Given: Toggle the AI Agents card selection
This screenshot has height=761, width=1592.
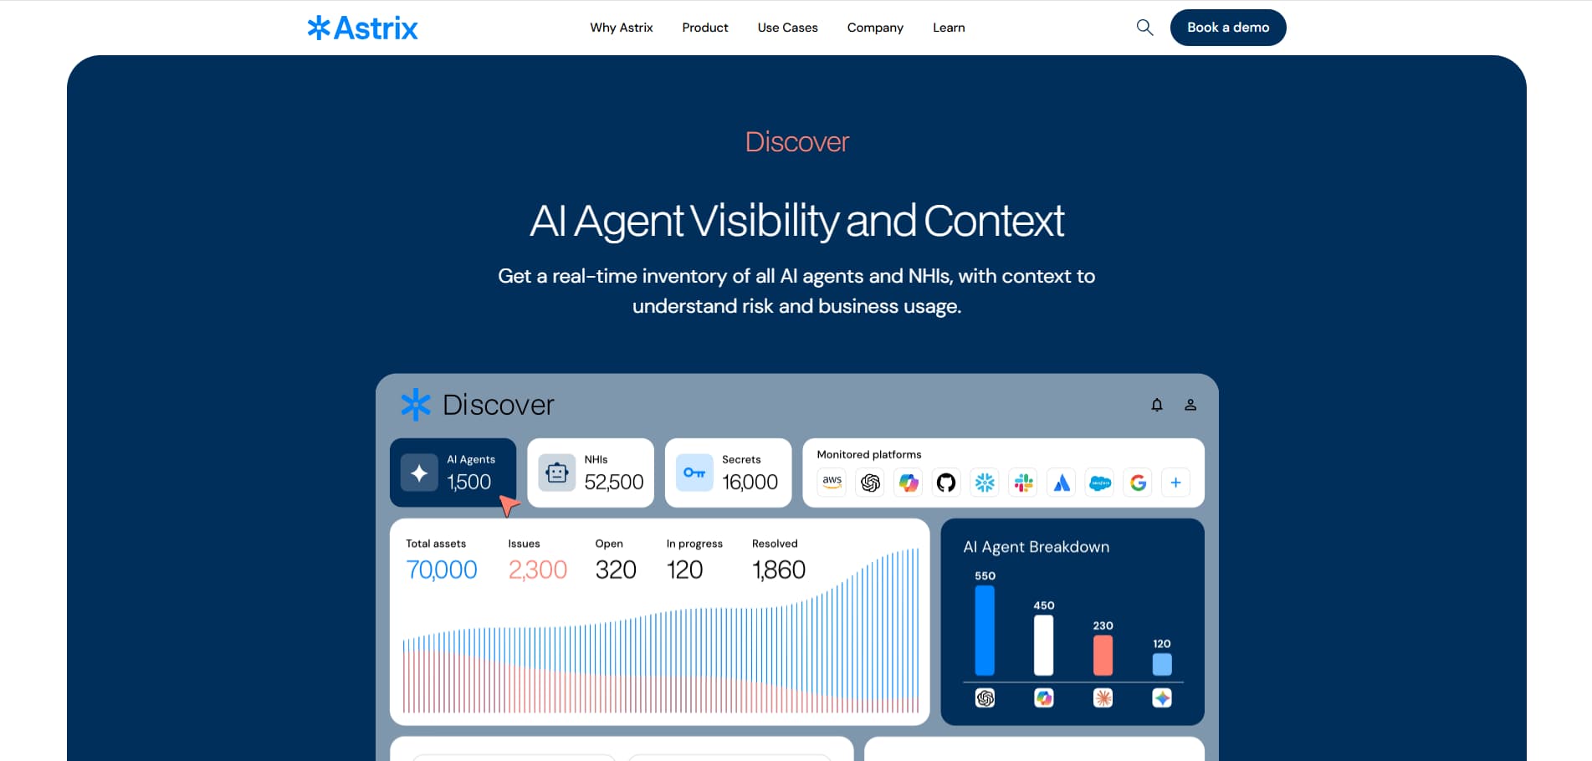Looking at the screenshot, I should (453, 472).
